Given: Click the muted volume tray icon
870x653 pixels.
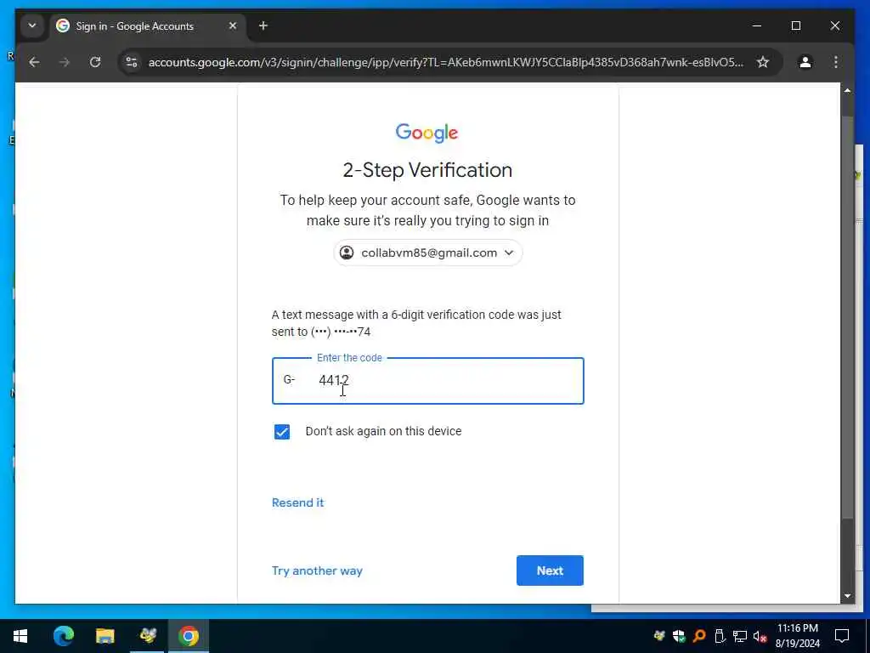Looking at the screenshot, I should (760, 636).
